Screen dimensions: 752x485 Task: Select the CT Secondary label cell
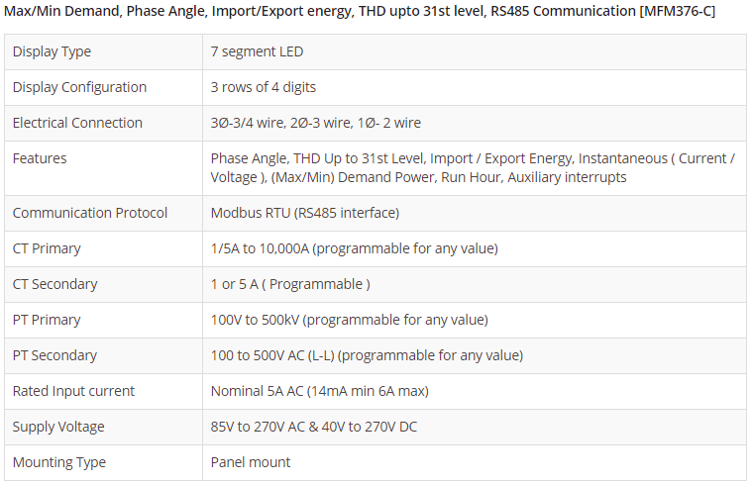pos(54,284)
